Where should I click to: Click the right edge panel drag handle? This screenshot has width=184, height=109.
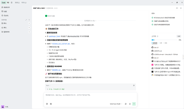183,57
